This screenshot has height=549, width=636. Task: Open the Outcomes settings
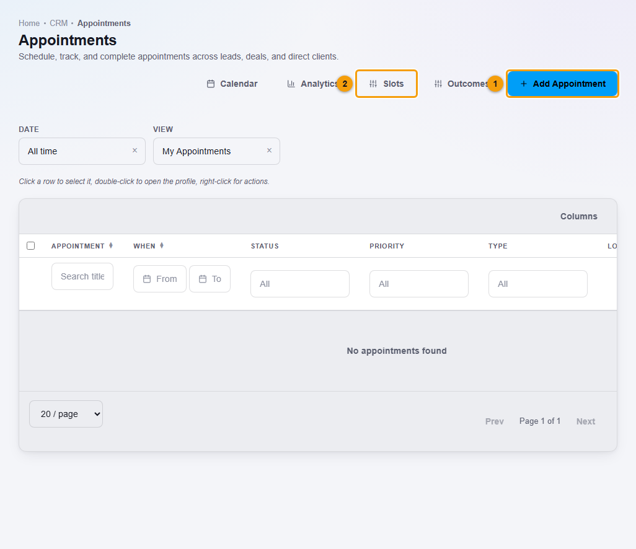[x=462, y=84]
